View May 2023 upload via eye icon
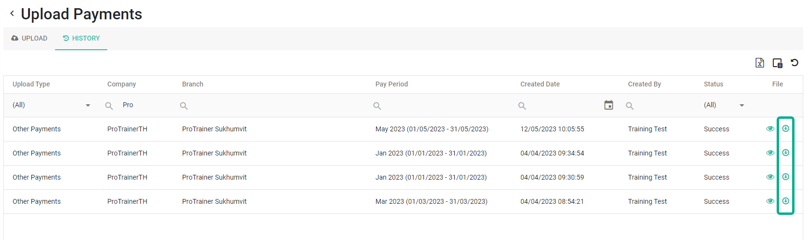The image size is (810, 240). click(x=770, y=128)
